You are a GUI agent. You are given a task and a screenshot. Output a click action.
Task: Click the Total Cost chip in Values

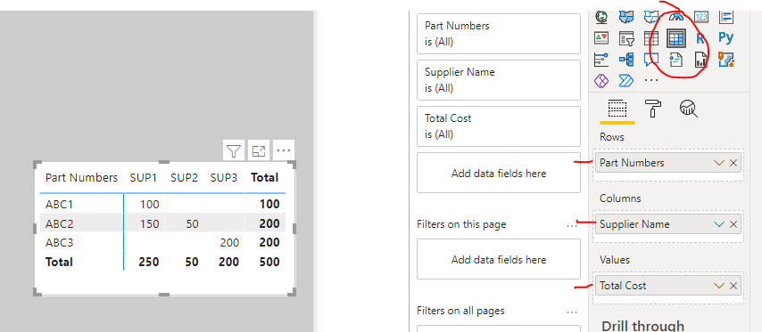(x=668, y=286)
